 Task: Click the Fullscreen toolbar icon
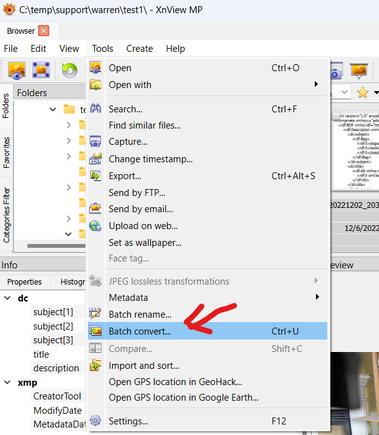click(41, 70)
